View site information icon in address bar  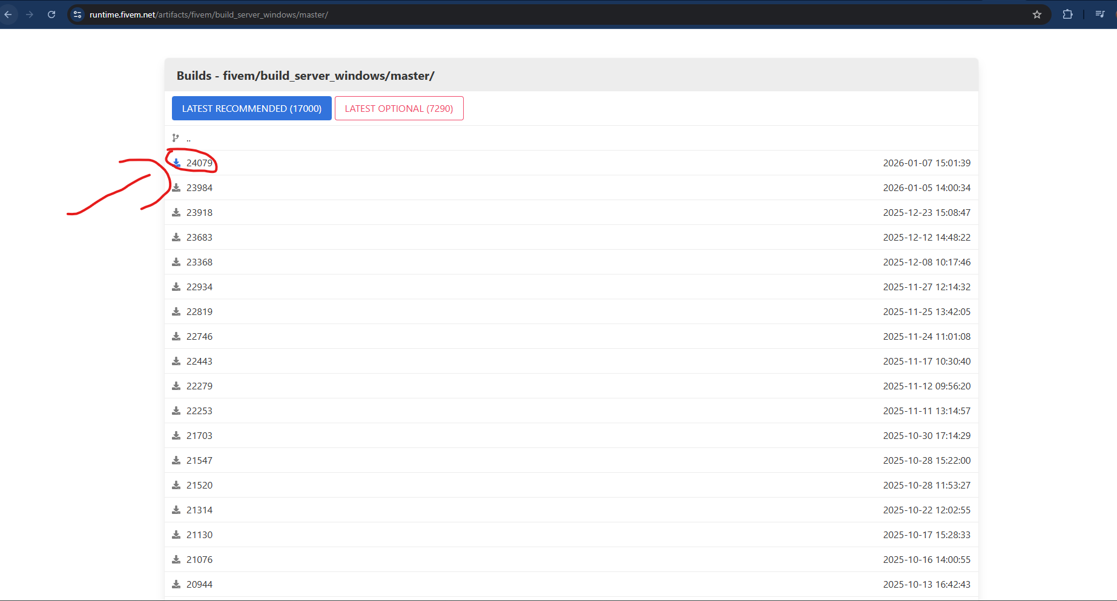click(77, 15)
